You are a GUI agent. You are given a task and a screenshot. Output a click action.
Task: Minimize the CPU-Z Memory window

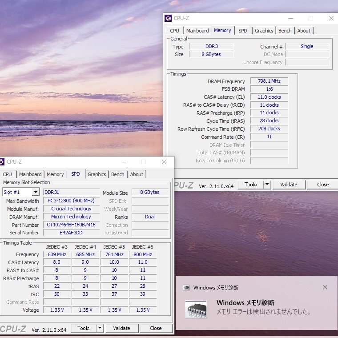click(290, 18)
